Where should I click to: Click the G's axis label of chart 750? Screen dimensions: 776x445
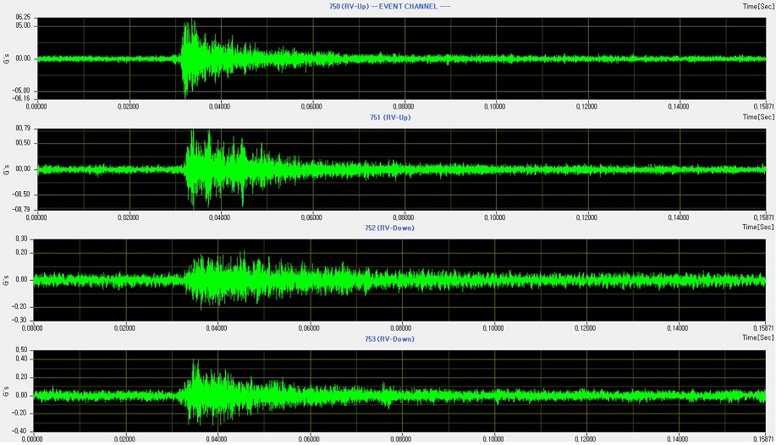coord(7,59)
